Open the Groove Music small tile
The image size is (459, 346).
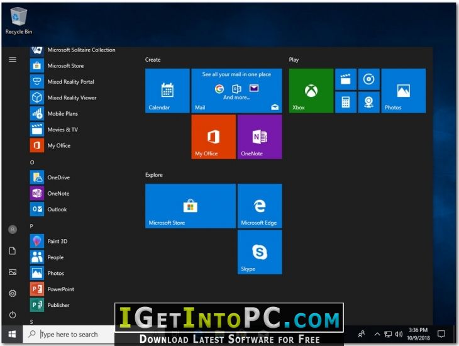pos(369,79)
